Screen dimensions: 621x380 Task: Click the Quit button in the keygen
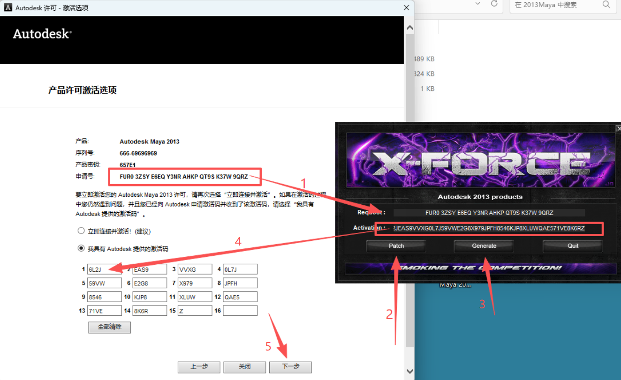coord(572,246)
